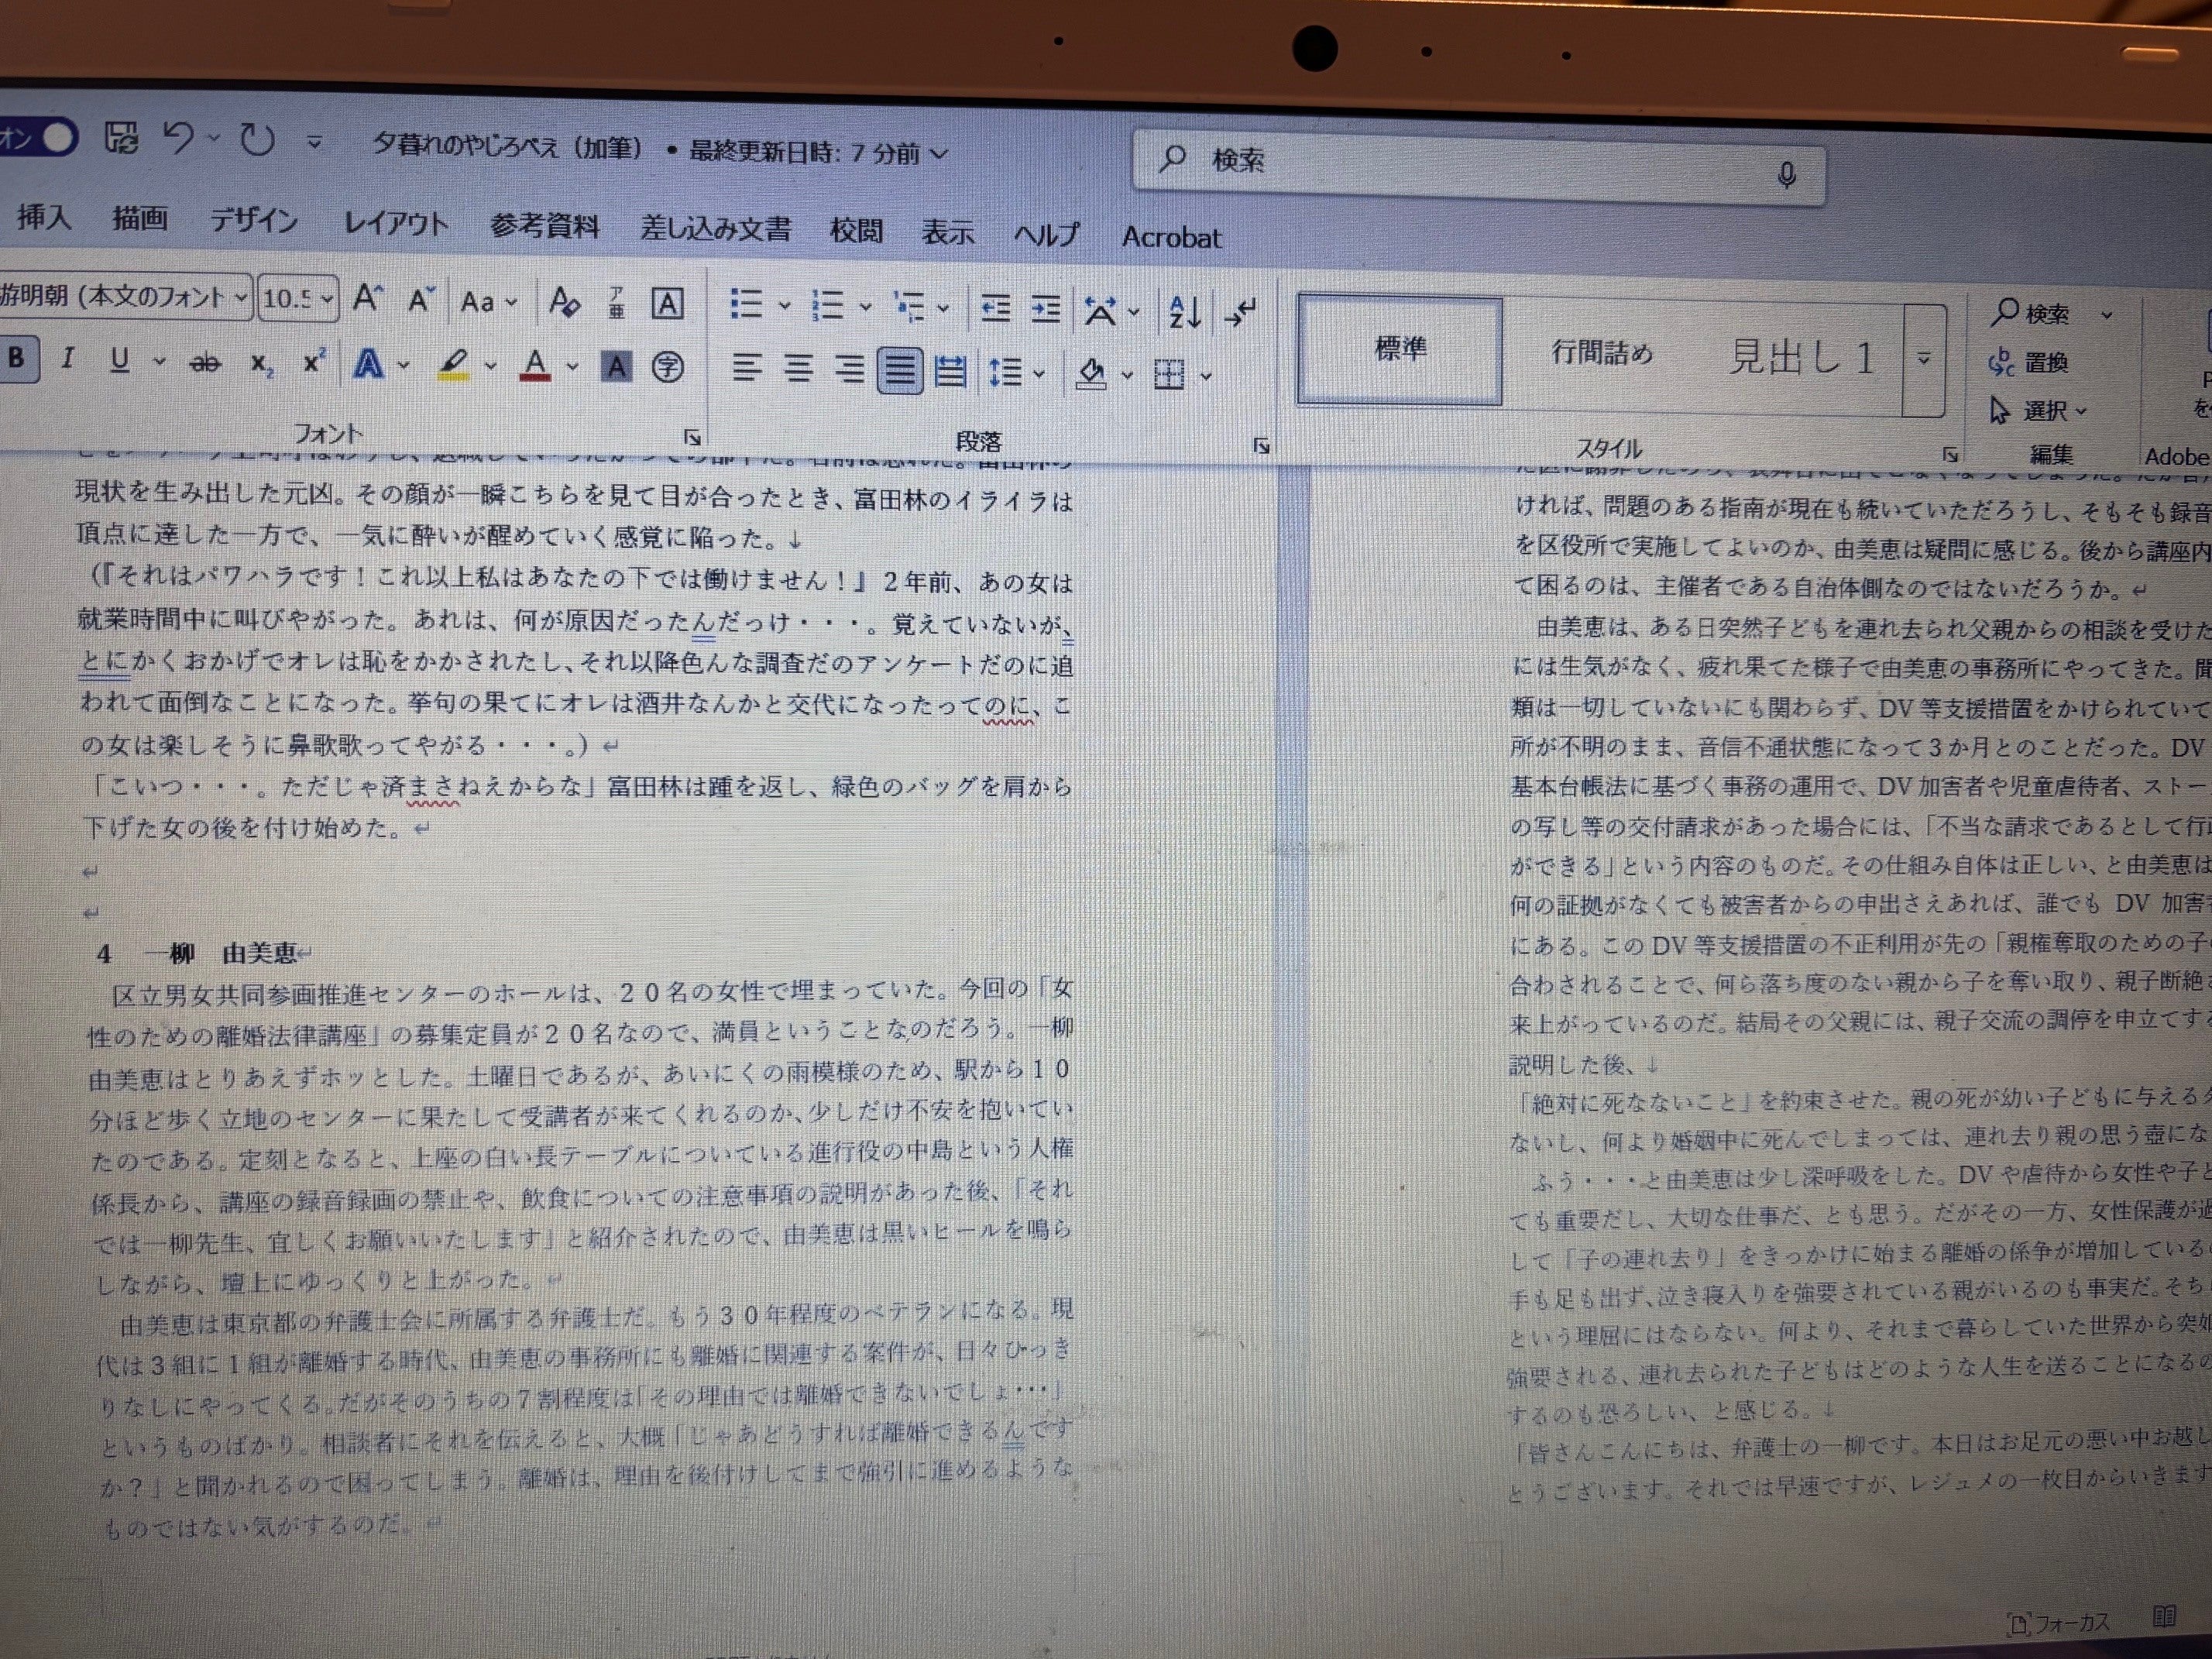Screen dimensions: 2212x1659
Task: Click the Sort A-Z icon
Action: tap(1184, 312)
